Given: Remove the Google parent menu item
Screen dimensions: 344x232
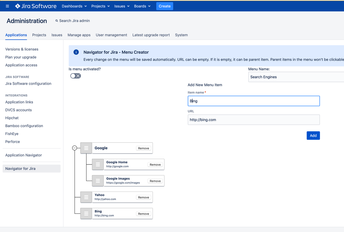Looking at the screenshot, I should pos(143,148).
